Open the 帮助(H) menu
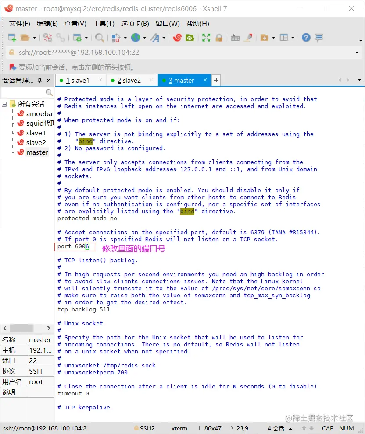Image resolution: width=365 pixels, height=434 pixels. click(198, 24)
